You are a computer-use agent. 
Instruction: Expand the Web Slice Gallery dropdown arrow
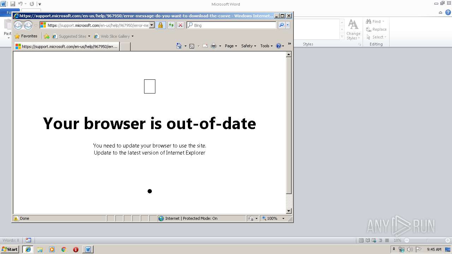(132, 36)
